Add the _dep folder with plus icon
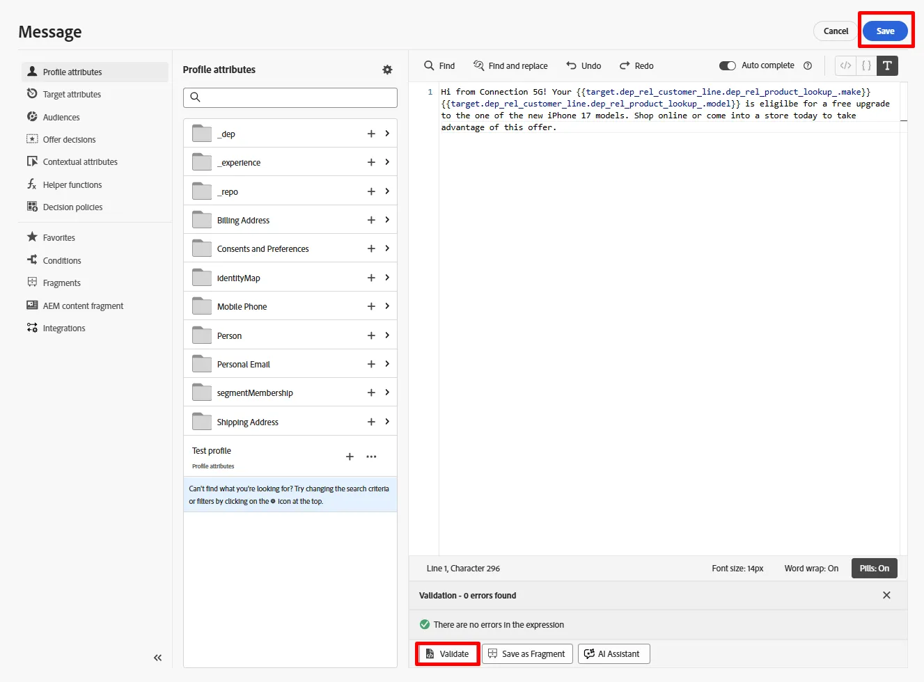Viewport: 924px width, 682px height. (371, 134)
